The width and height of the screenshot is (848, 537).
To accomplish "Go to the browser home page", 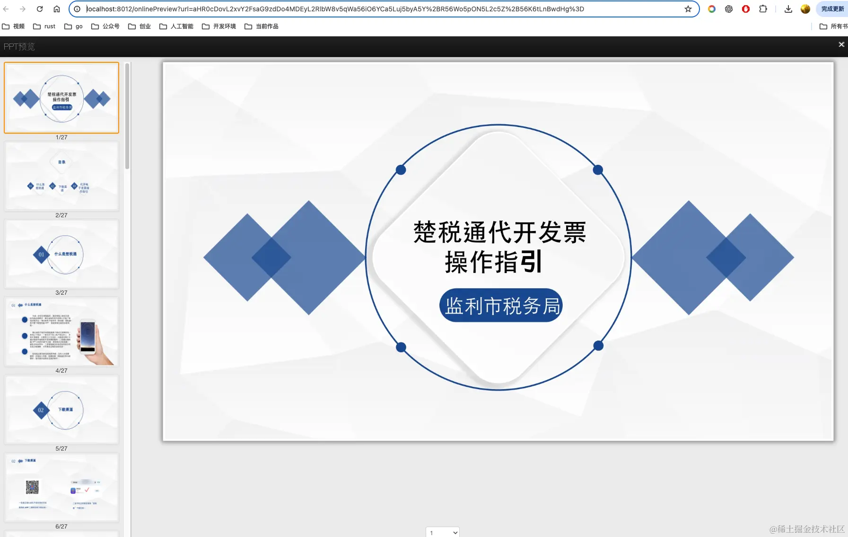I will (x=56, y=9).
